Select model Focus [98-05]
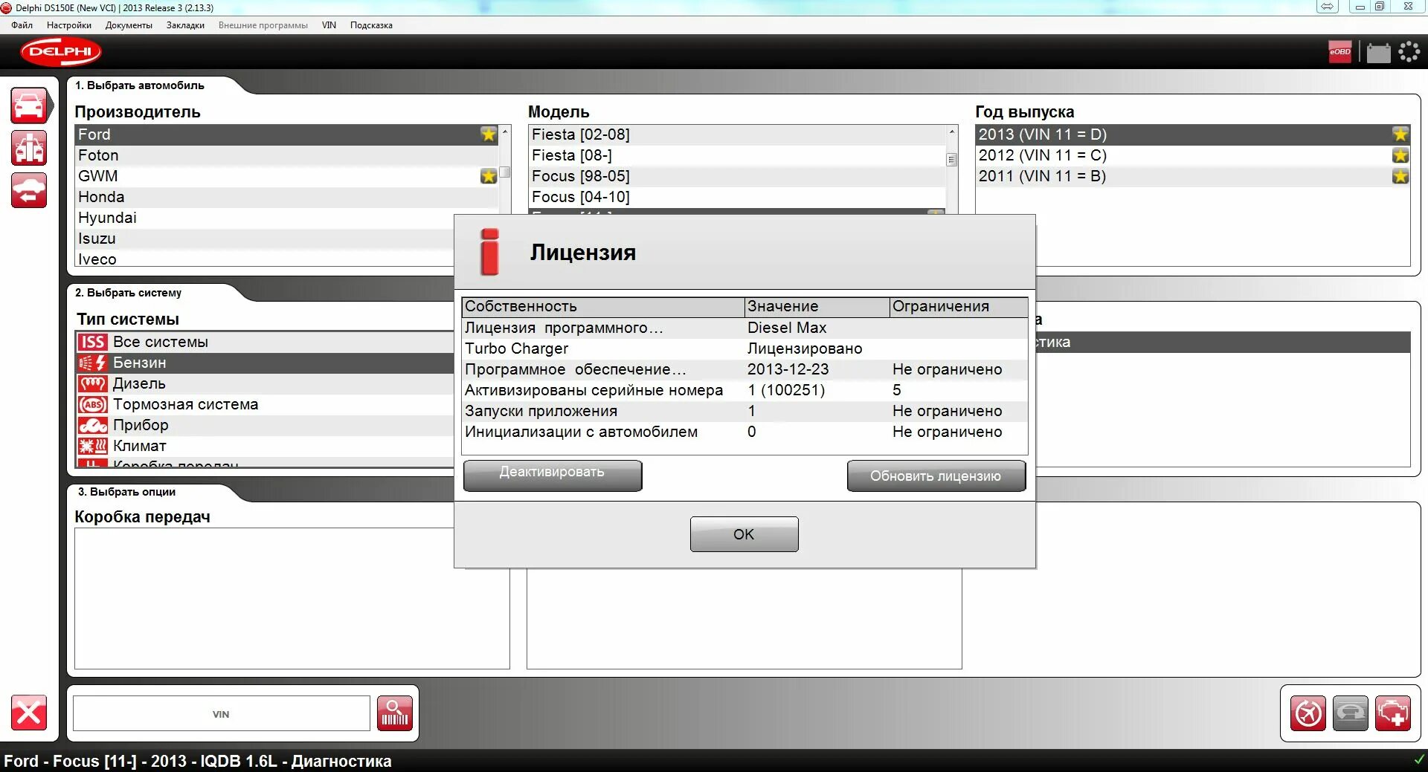This screenshot has height=772, width=1428. (x=737, y=176)
